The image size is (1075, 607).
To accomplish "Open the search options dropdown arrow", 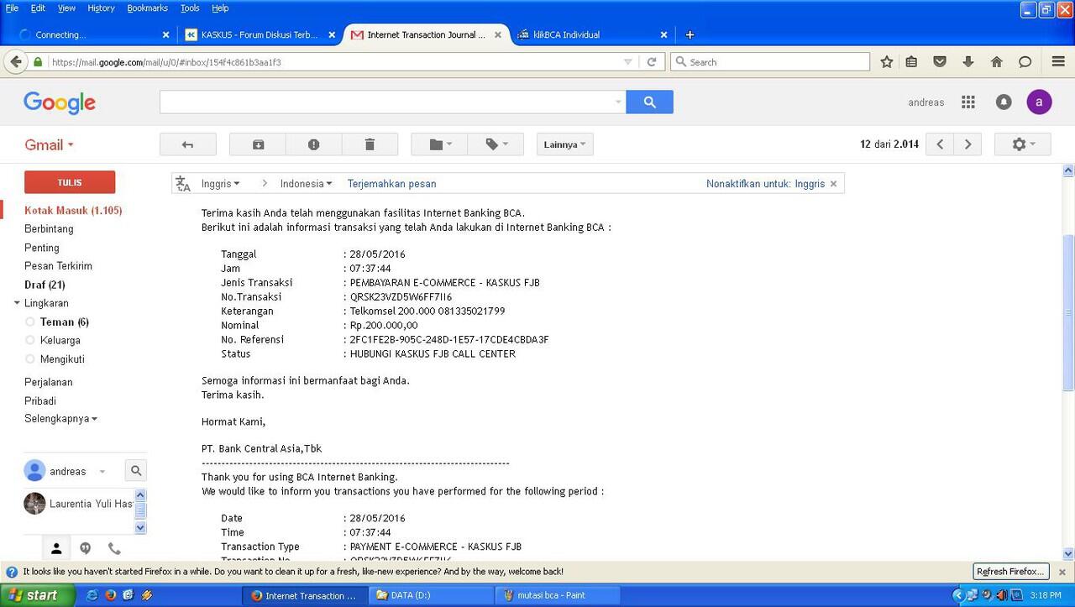I will click(x=619, y=102).
